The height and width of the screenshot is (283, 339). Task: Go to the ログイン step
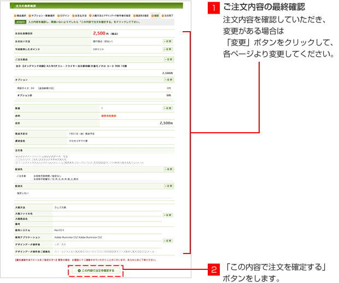pyautogui.click(x=65, y=16)
